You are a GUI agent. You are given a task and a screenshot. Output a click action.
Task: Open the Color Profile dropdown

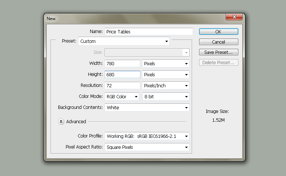pyautogui.click(x=147, y=136)
